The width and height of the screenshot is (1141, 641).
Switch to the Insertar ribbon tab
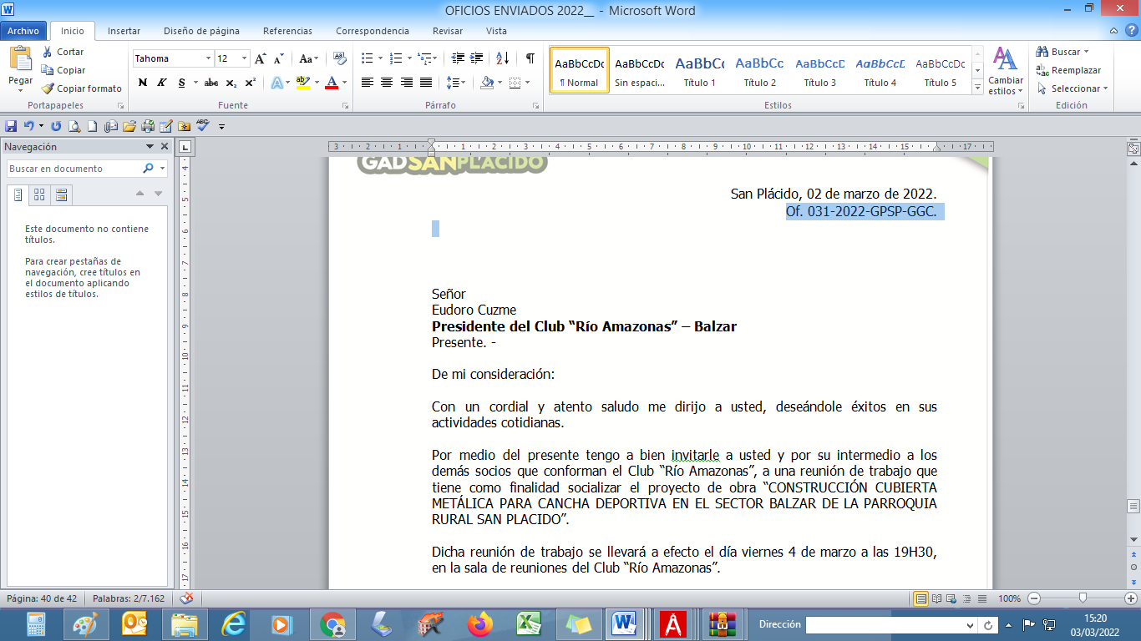(124, 31)
